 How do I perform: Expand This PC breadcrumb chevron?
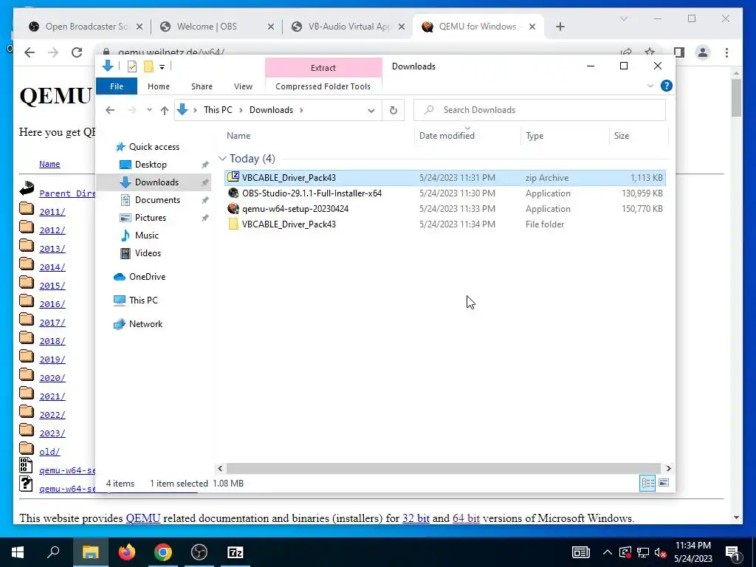tap(241, 110)
